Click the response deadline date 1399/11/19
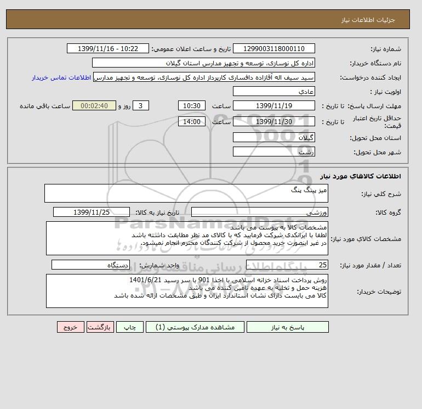 [x=273, y=106]
